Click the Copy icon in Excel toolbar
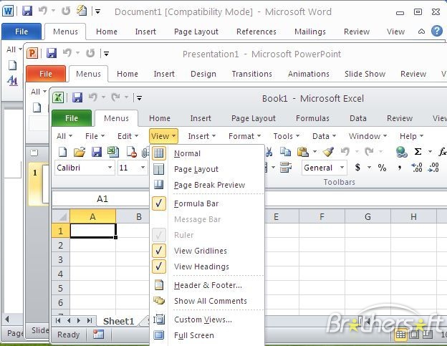This screenshot has width=447, height=346. click(x=285, y=152)
